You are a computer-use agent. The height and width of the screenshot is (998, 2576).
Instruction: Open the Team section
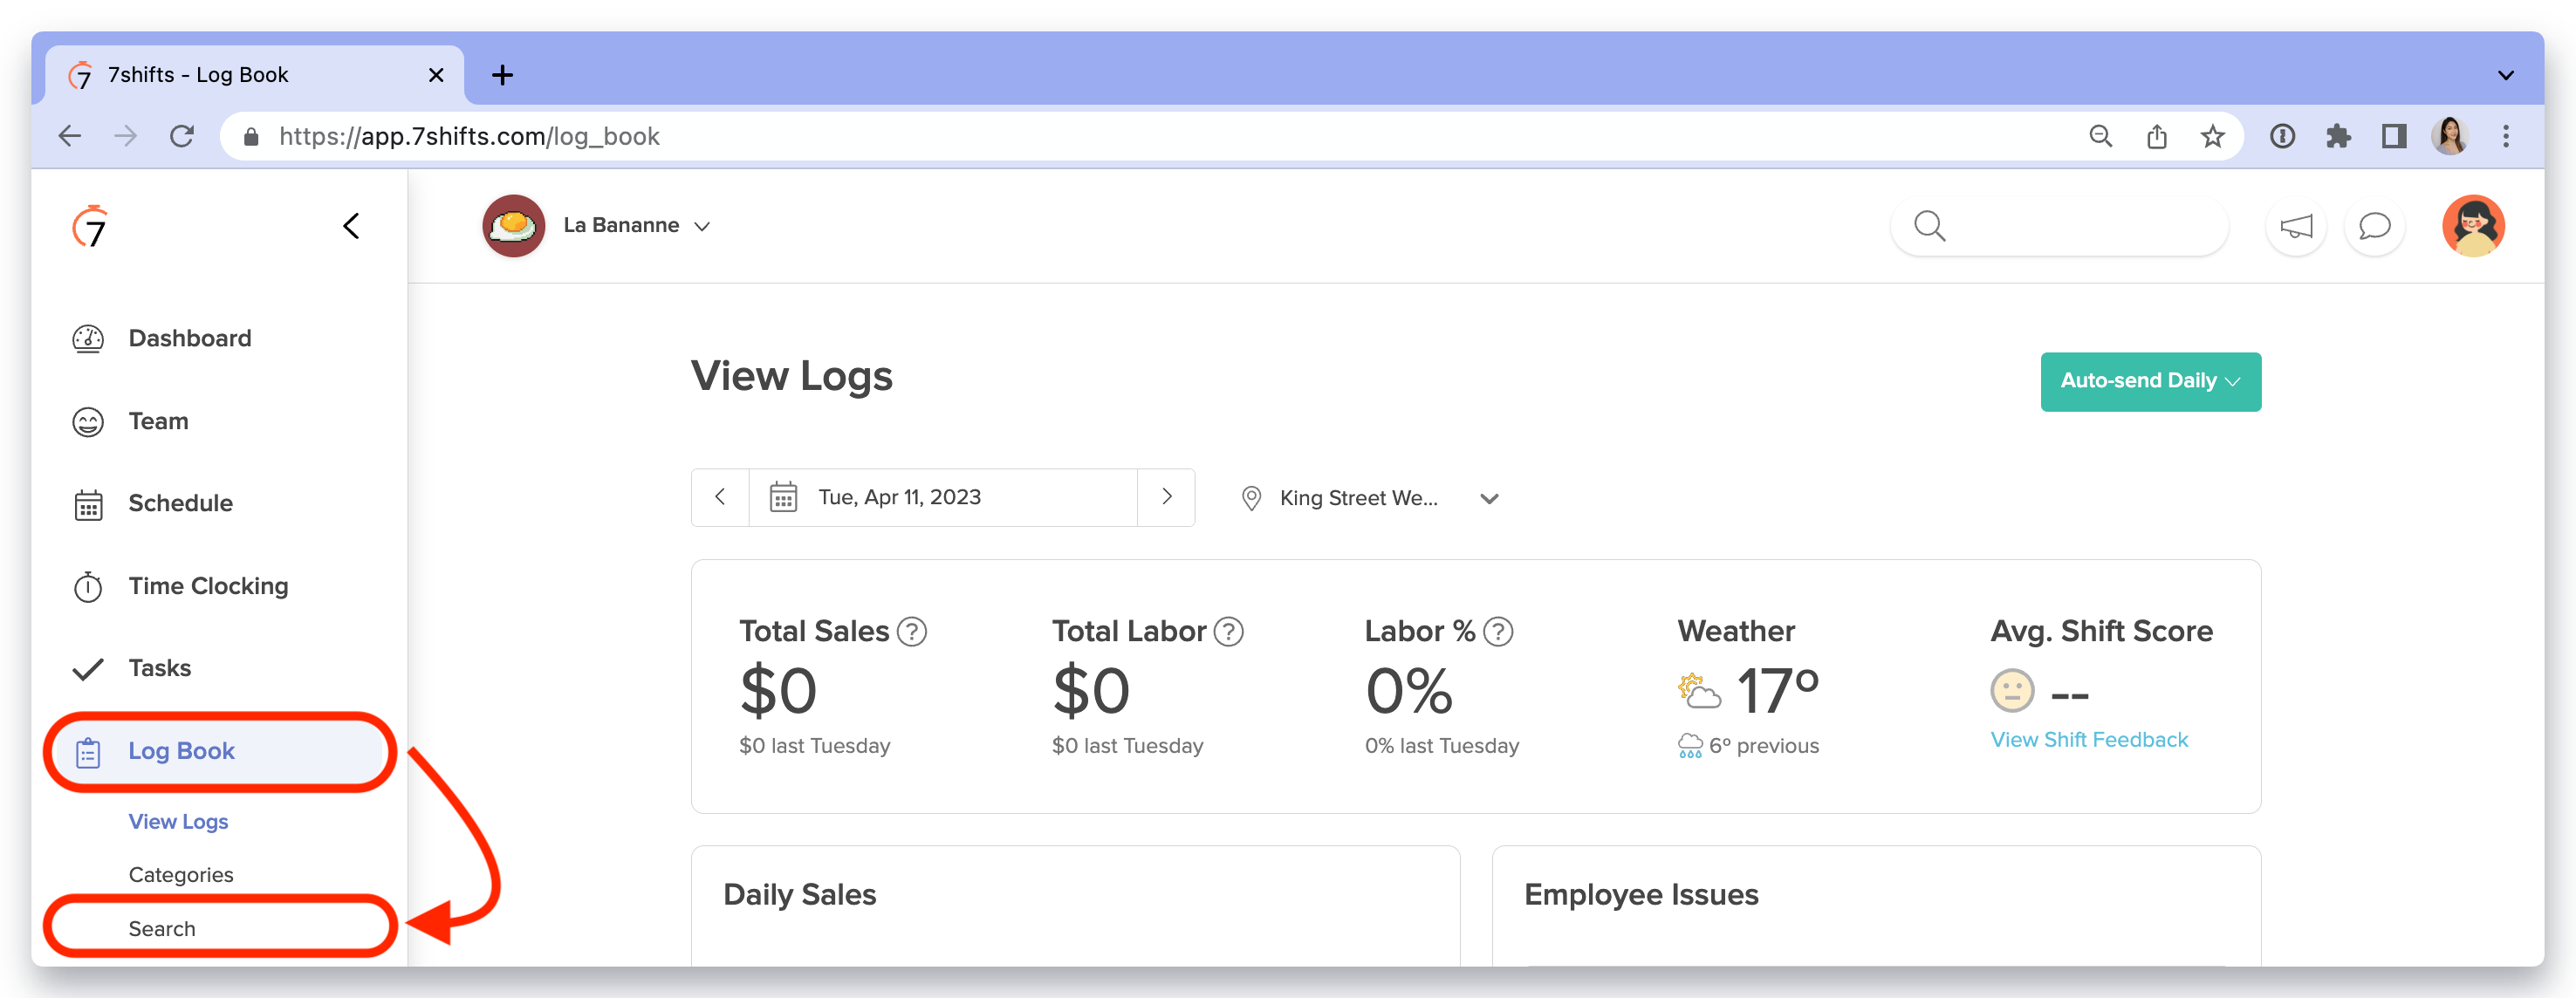(158, 421)
